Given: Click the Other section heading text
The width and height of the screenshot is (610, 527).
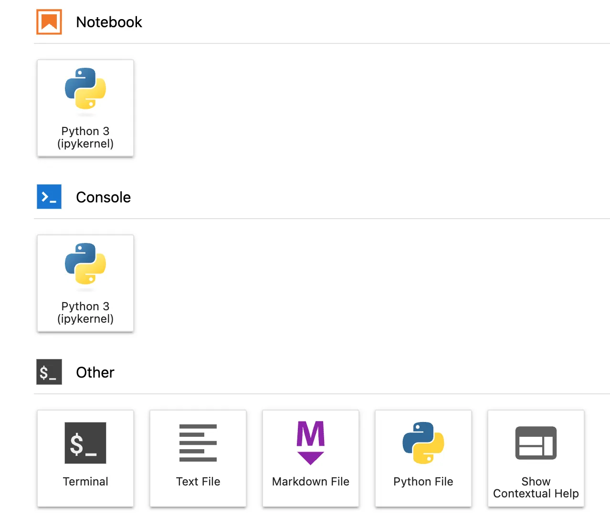Looking at the screenshot, I should click(95, 372).
